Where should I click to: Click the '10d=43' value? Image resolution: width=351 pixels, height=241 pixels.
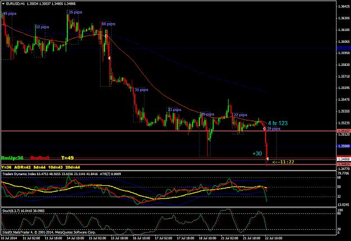point(56,167)
